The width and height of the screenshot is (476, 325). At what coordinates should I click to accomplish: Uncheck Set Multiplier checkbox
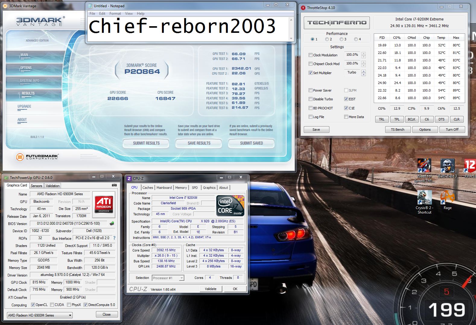[x=310, y=73]
